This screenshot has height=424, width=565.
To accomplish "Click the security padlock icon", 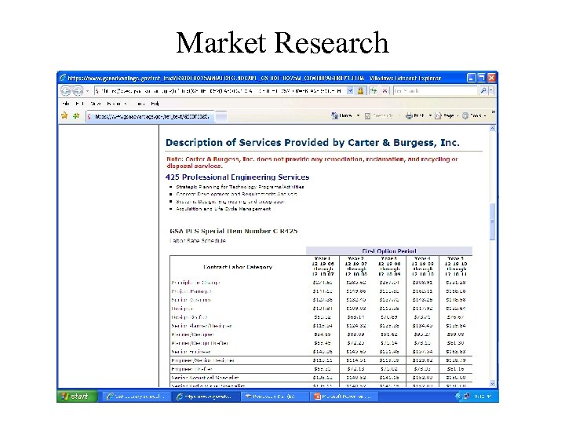I will click(360, 91).
